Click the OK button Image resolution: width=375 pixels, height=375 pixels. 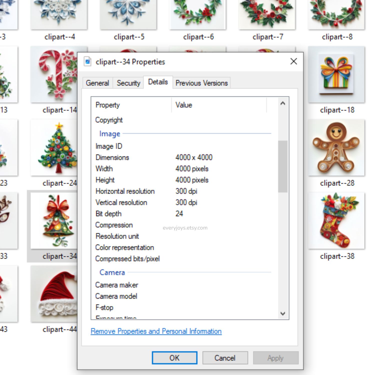pos(174,358)
